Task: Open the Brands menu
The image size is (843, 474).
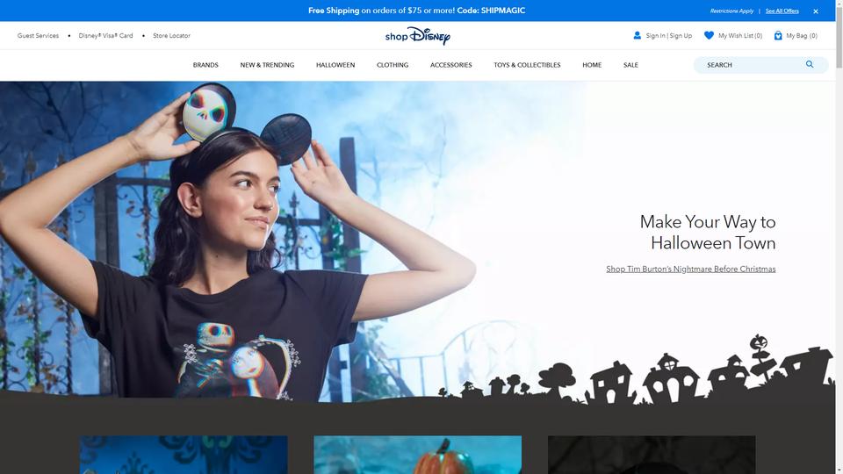Action: tap(205, 65)
